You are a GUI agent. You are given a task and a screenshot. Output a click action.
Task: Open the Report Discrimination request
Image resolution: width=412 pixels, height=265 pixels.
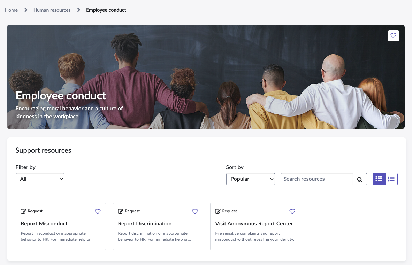pyautogui.click(x=145, y=224)
